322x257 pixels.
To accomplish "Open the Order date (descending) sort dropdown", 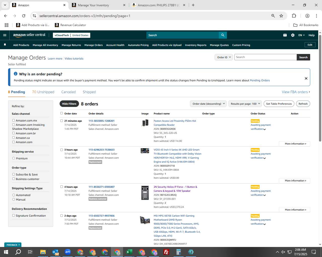I will pyautogui.click(x=208, y=104).
